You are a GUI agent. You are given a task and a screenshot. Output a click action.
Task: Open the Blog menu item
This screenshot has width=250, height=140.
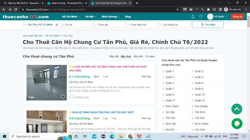tap(128, 17)
